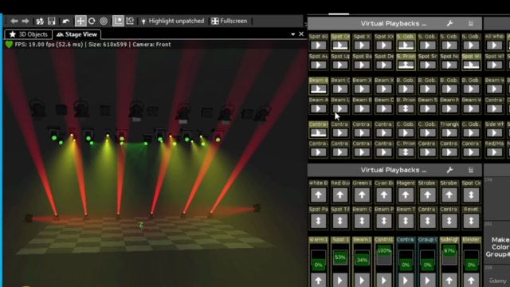
Task: Toggle the active Spot Ce playback
Action: (x=340, y=45)
